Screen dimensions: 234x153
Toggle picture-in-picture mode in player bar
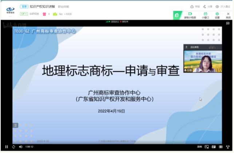207,147
